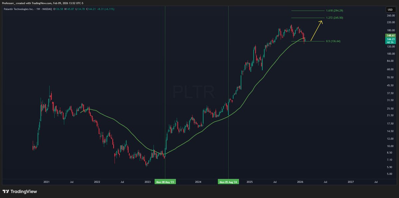Screen dimensions: 399x198
Task: Select the 0.5 (136.64) Fibonacci label
Action: 333,41
